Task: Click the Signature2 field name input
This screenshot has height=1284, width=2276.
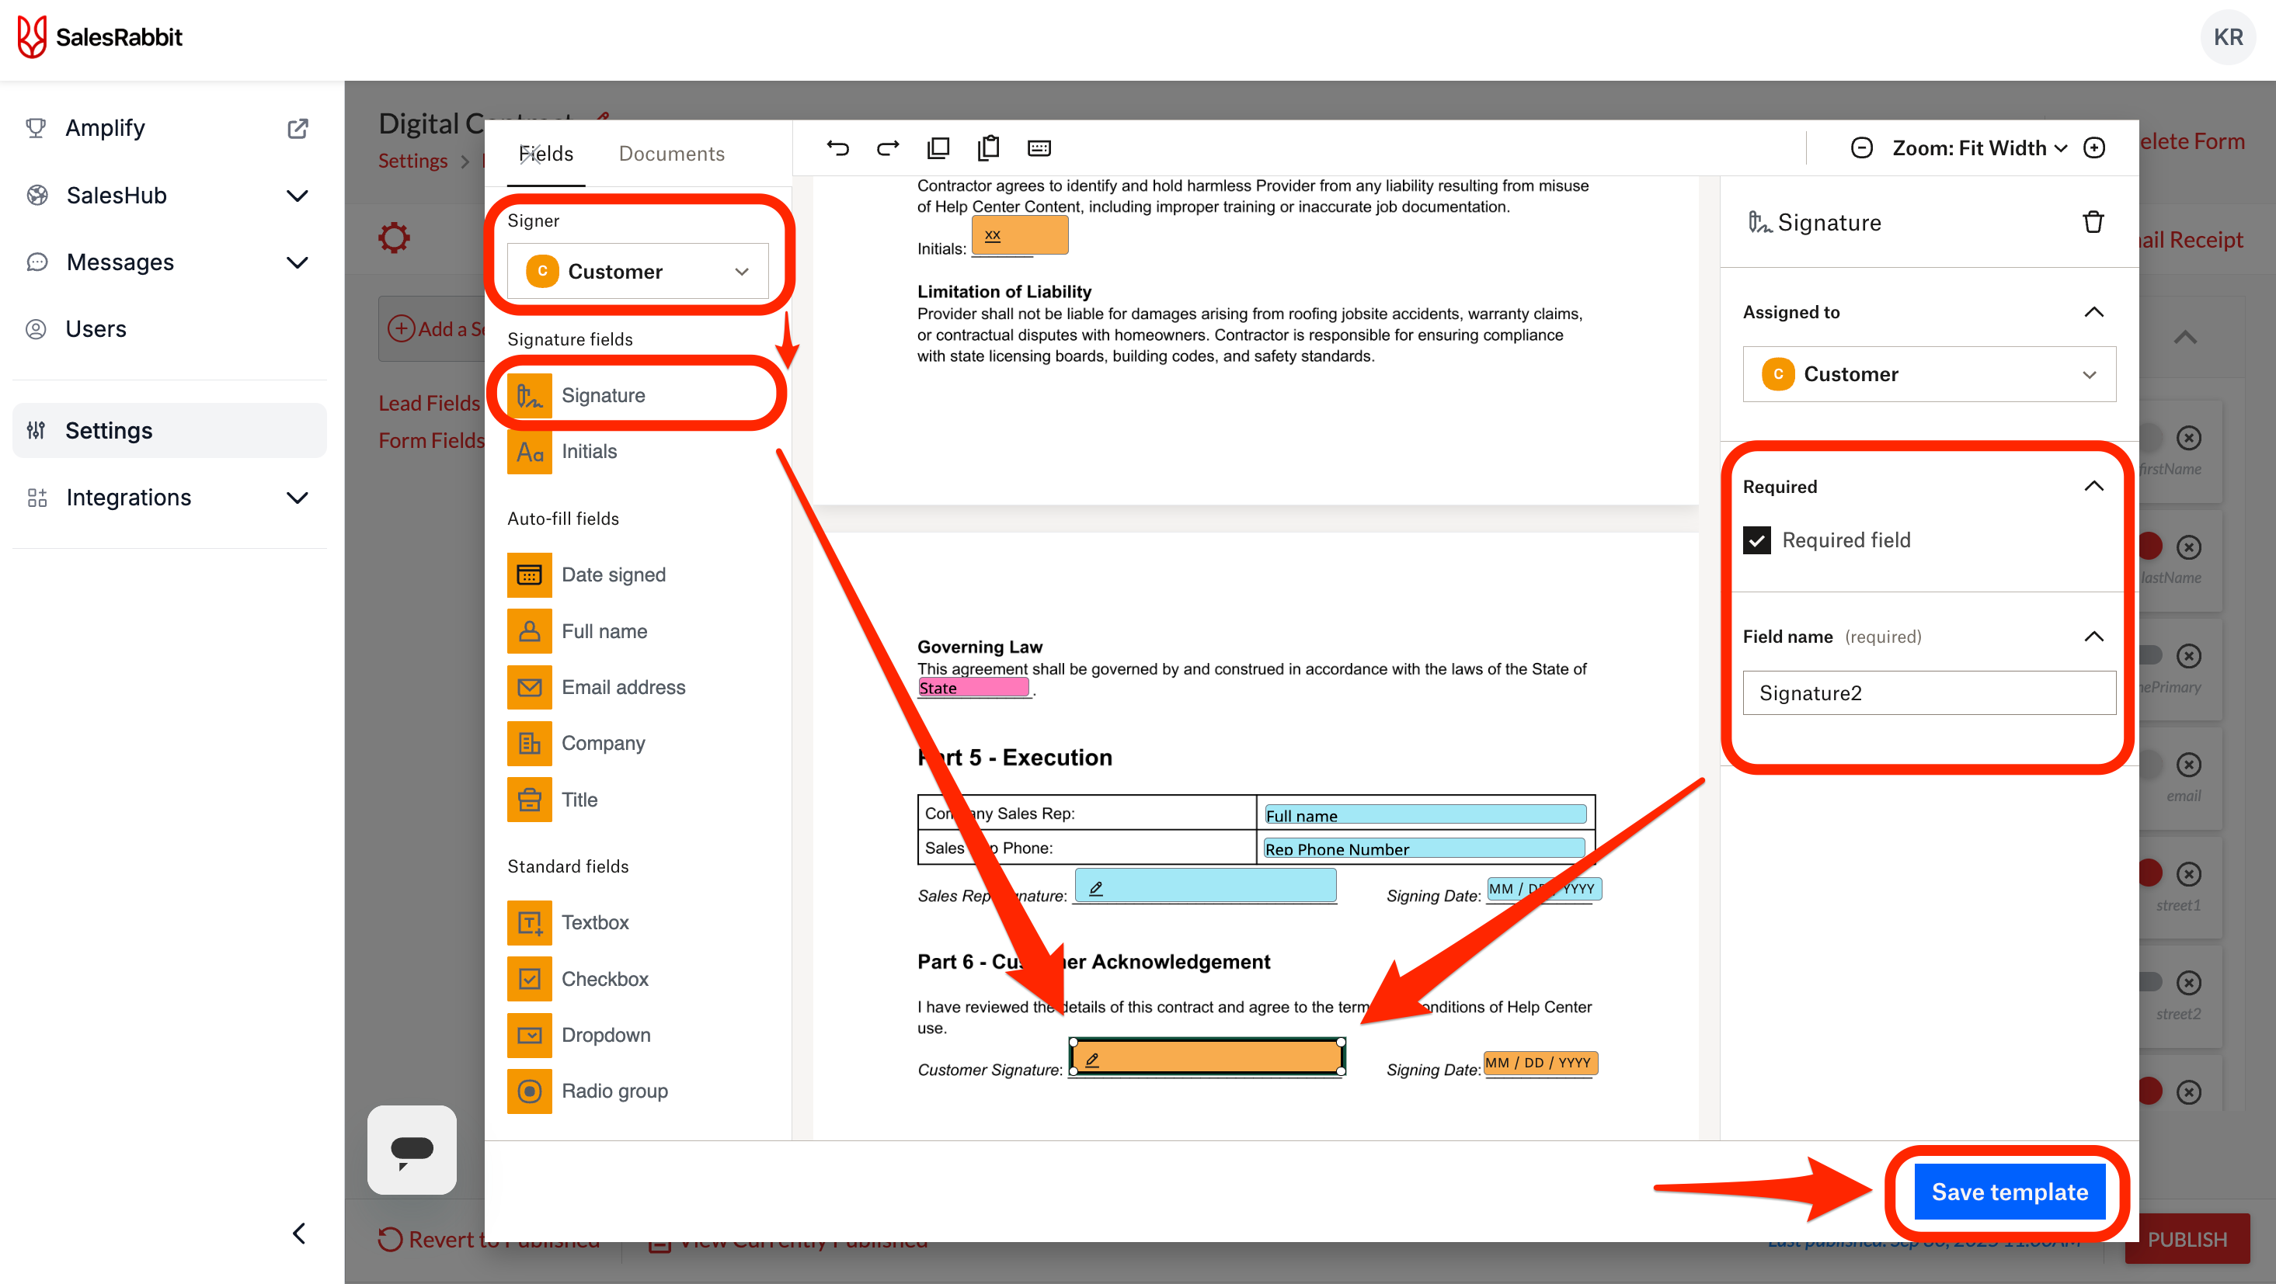Action: (x=1929, y=693)
